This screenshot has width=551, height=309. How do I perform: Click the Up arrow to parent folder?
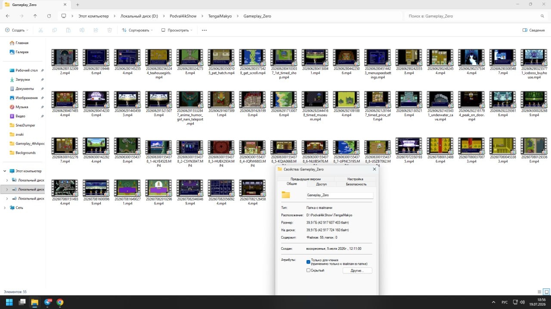coord(35,16)
